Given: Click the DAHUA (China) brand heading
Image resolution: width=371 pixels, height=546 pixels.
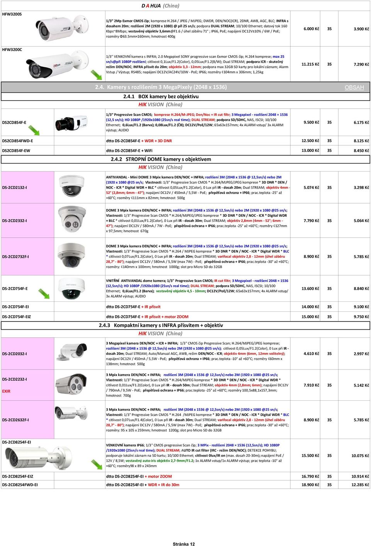Looking at the screenshot, I should (x=160, y=6).
